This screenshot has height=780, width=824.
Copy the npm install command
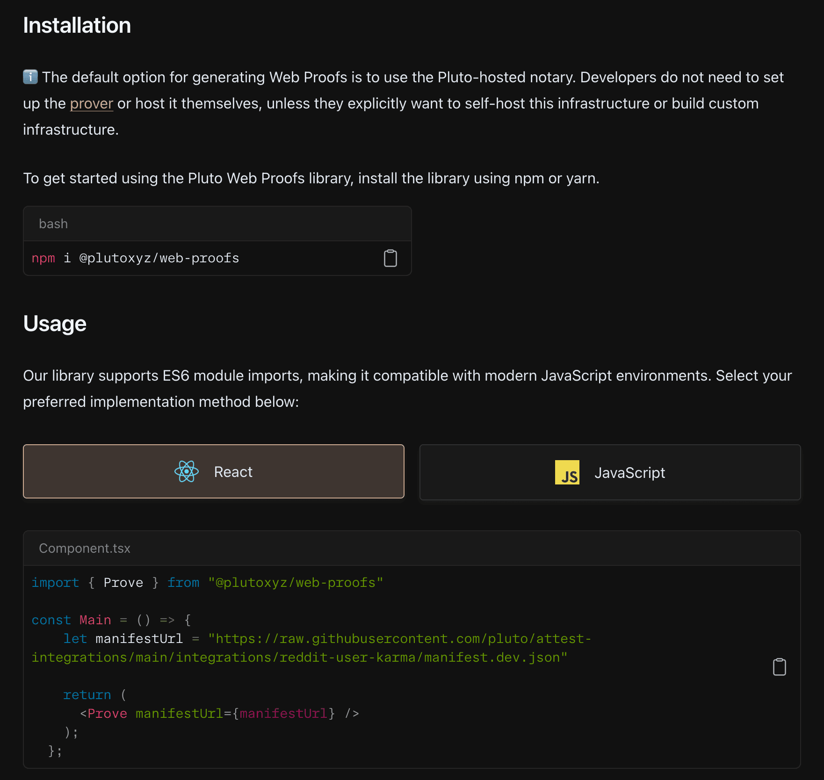[390, 258]
